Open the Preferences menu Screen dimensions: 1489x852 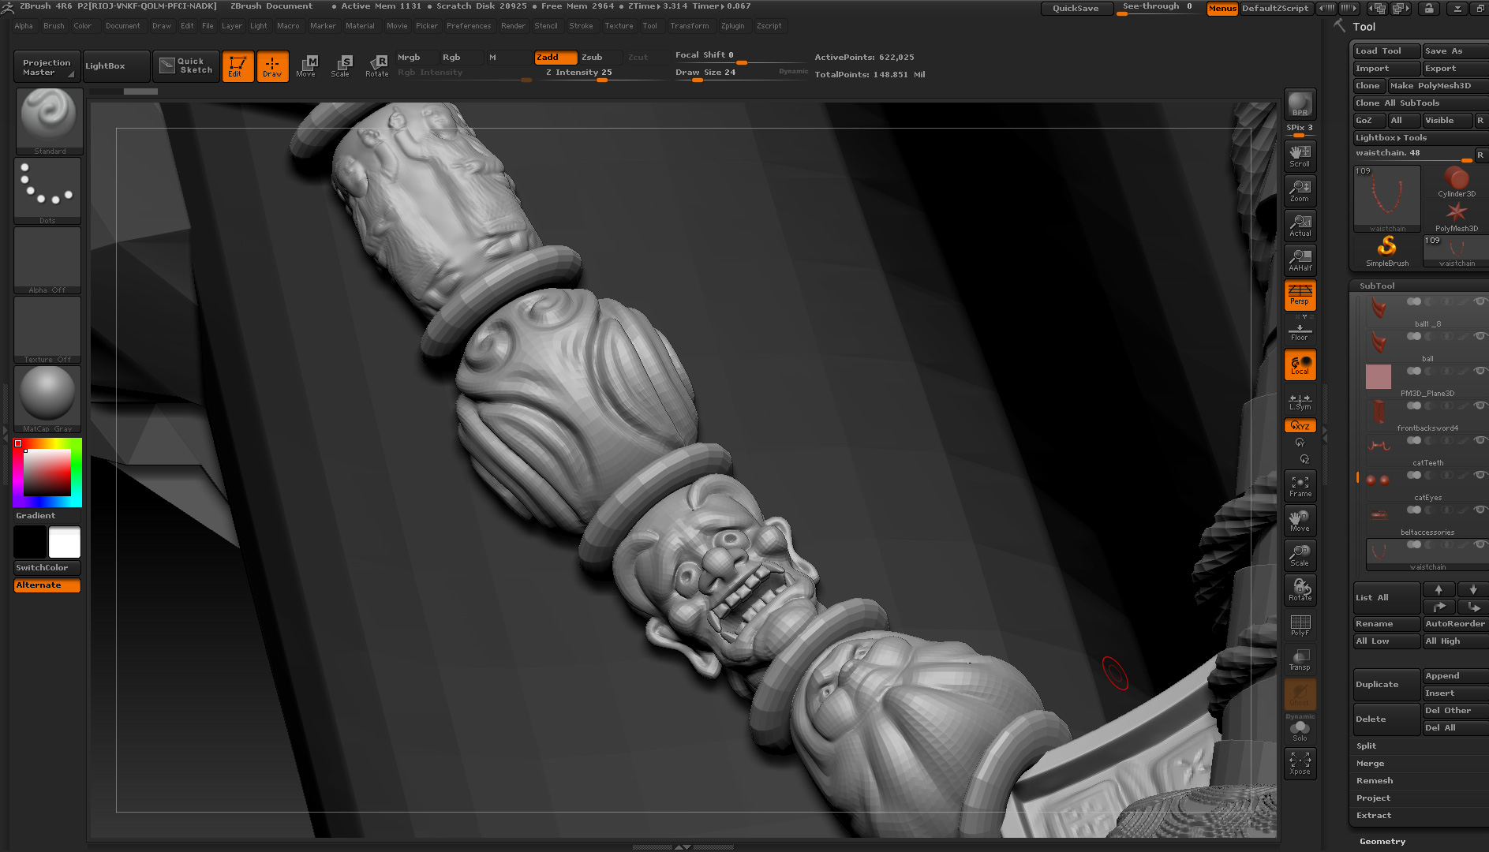coord(469,26)
